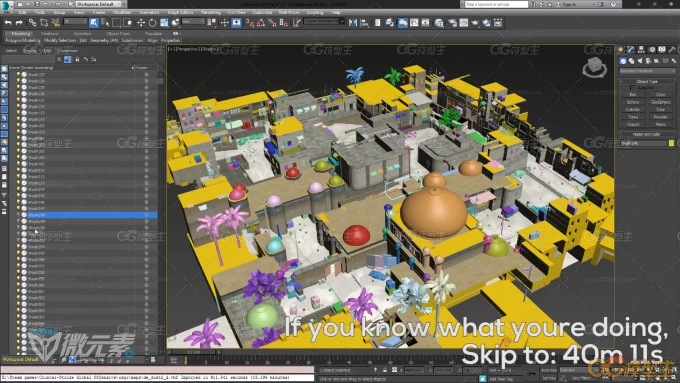This screenshot has height=383, width=680.
Task: Switch to the Freeform ribbon tab
Action: [49, 34]
